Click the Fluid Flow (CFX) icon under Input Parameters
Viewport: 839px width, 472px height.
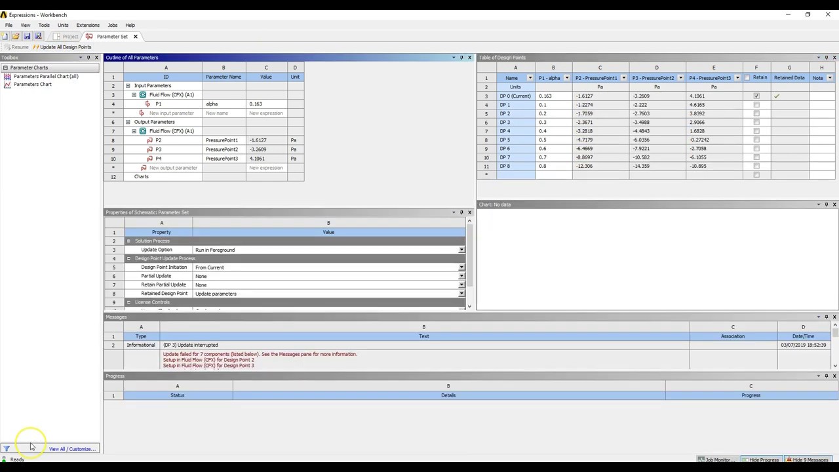(143, 95)
